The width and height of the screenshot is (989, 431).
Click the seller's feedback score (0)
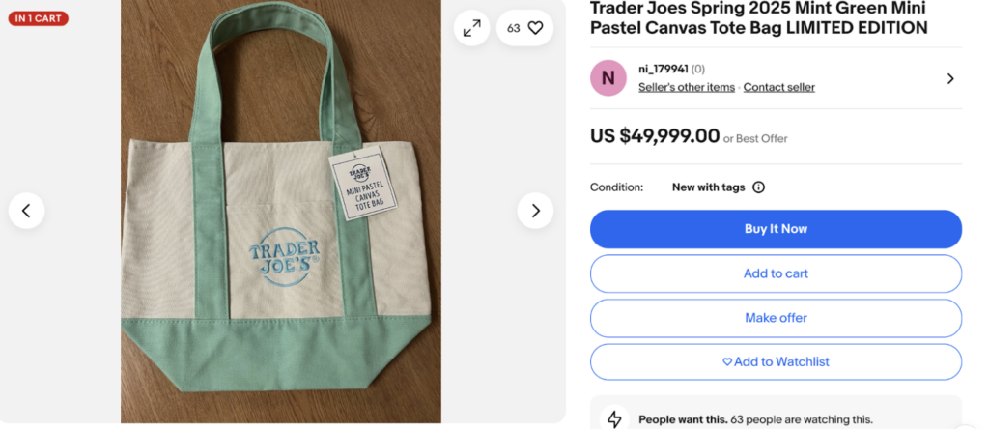coord(698,69)
